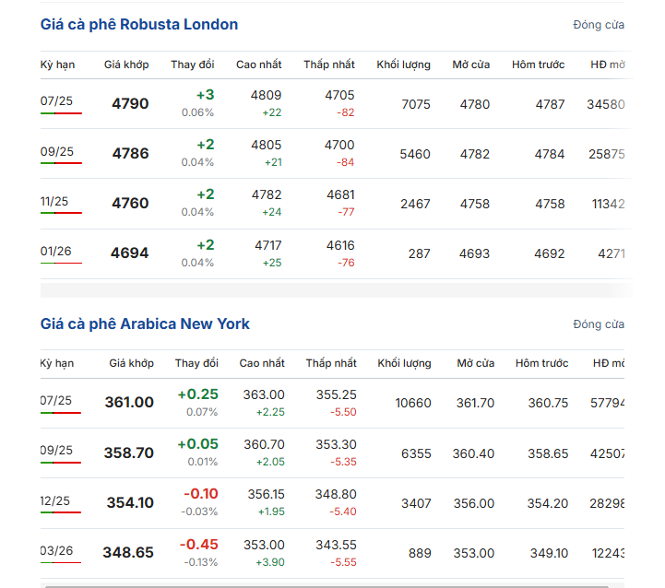Screen dimensions: 665x588
Task: Select Robusta contract term 11/25
Action: [54, 201]
